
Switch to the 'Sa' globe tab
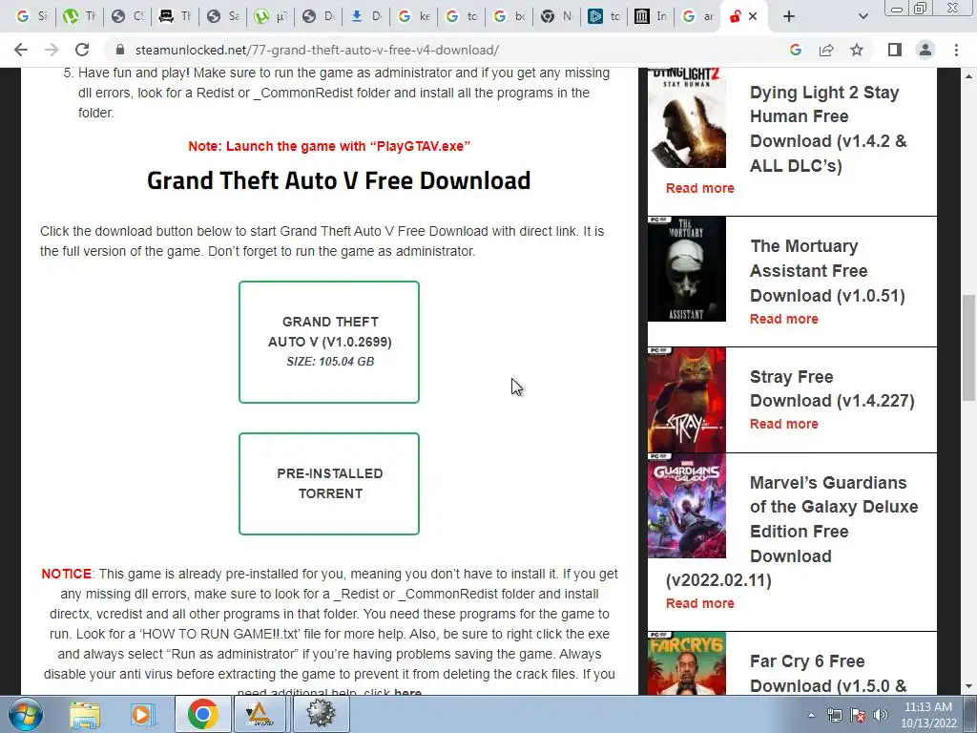coord(222,16)
